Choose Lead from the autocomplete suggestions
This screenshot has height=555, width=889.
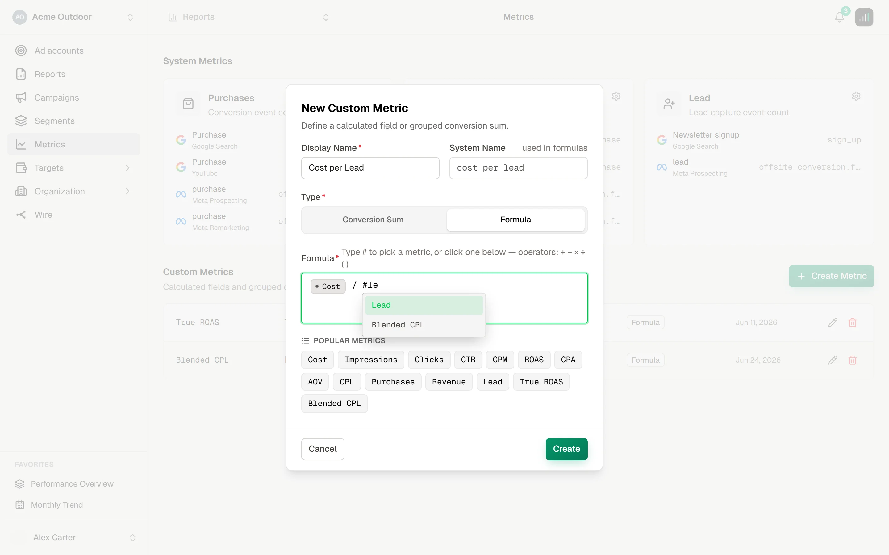pyautogui.click(x=424, y=305)
